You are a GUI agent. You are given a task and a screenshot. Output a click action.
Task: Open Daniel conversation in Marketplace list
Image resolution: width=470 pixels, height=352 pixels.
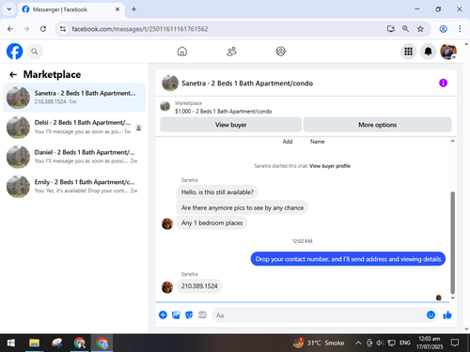tap(74, 157)
